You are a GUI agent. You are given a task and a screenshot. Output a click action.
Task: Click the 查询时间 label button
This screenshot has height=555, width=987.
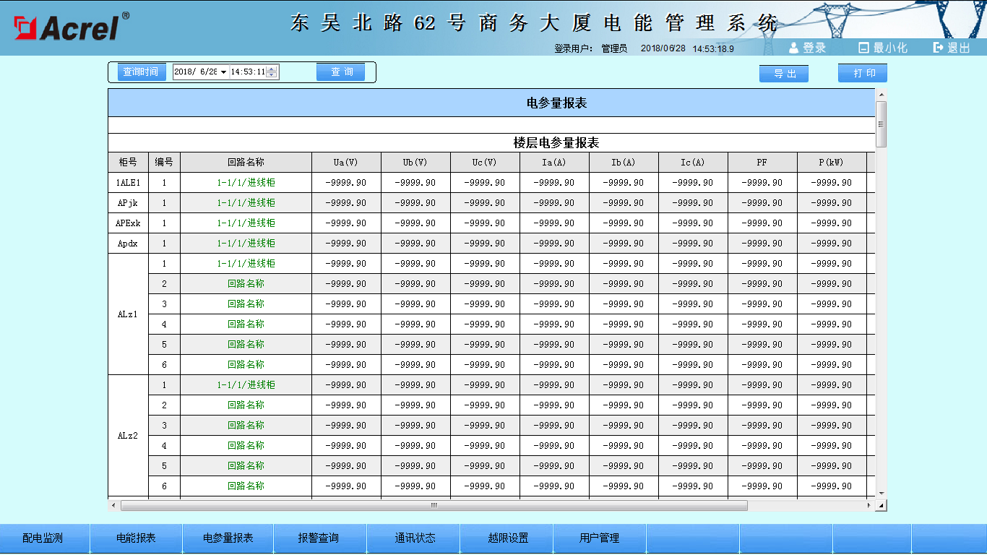click(140, 72)
